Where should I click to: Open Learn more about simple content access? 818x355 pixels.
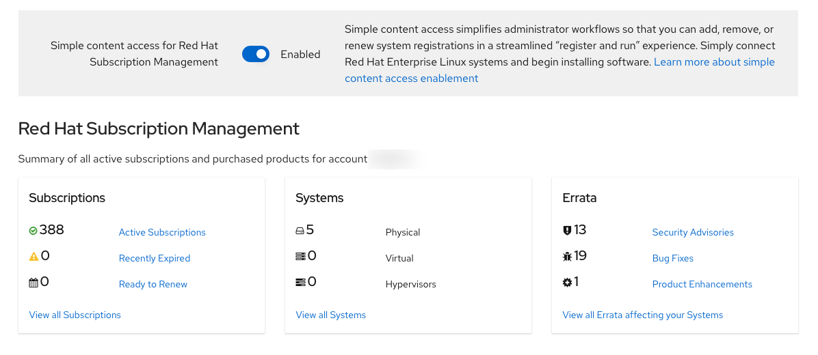coord(714,62)
